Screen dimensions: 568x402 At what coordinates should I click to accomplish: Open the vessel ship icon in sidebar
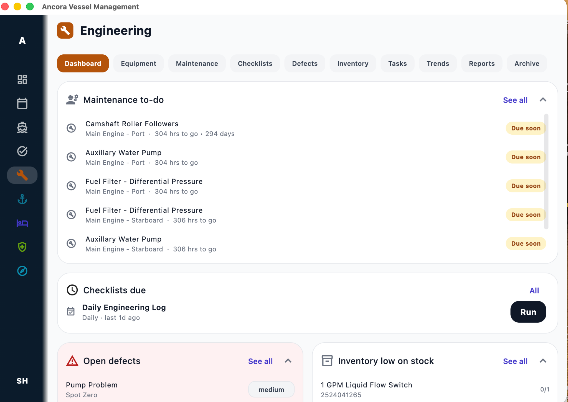[x=22, y=127]
